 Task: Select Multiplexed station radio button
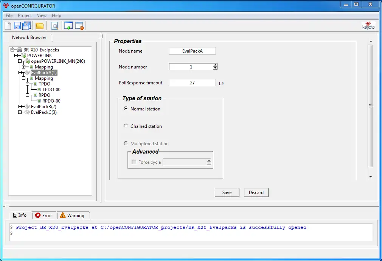pos(126,143)
